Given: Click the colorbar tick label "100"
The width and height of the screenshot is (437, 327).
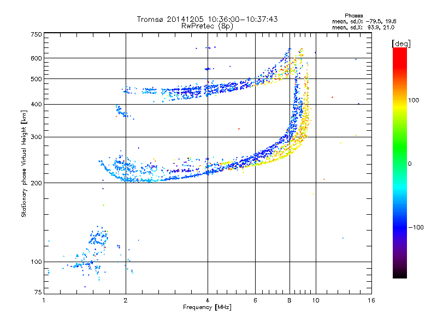Looking at the screenshot, I should click(x=414, y=100).
